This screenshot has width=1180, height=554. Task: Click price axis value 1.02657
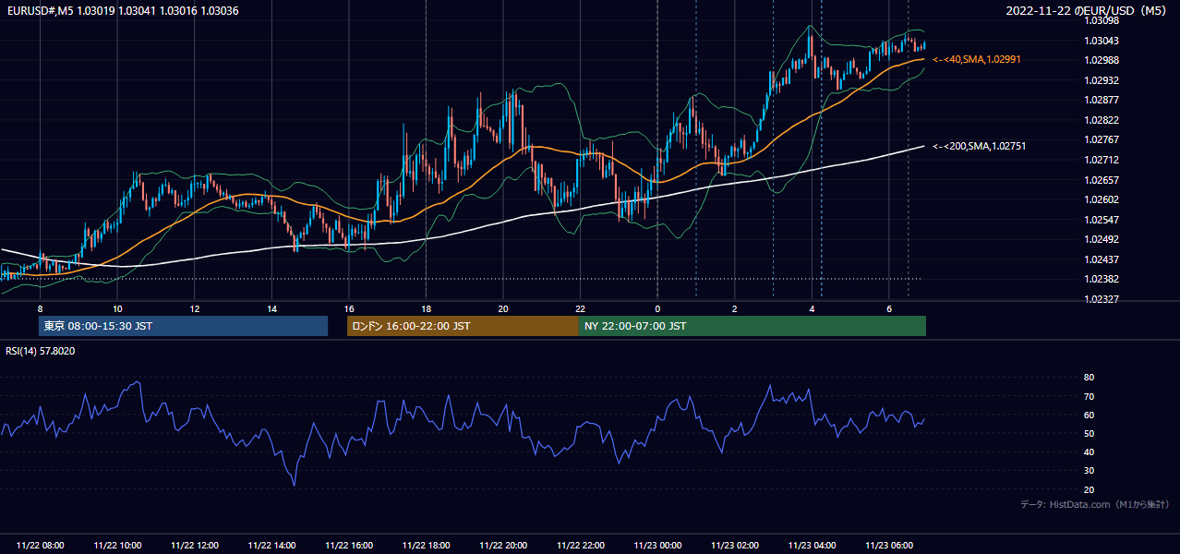[x=1102, y=180]
